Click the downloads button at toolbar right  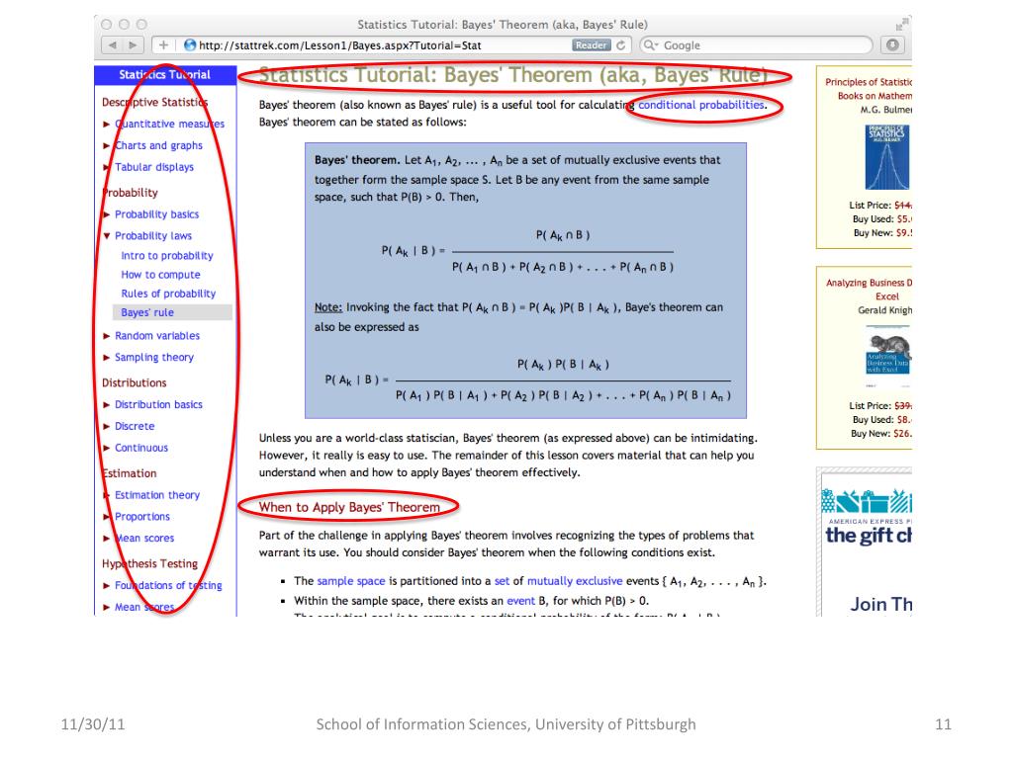click(893, 45)
